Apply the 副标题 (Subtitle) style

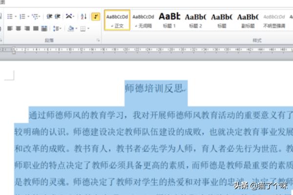(x=248, y=20)
